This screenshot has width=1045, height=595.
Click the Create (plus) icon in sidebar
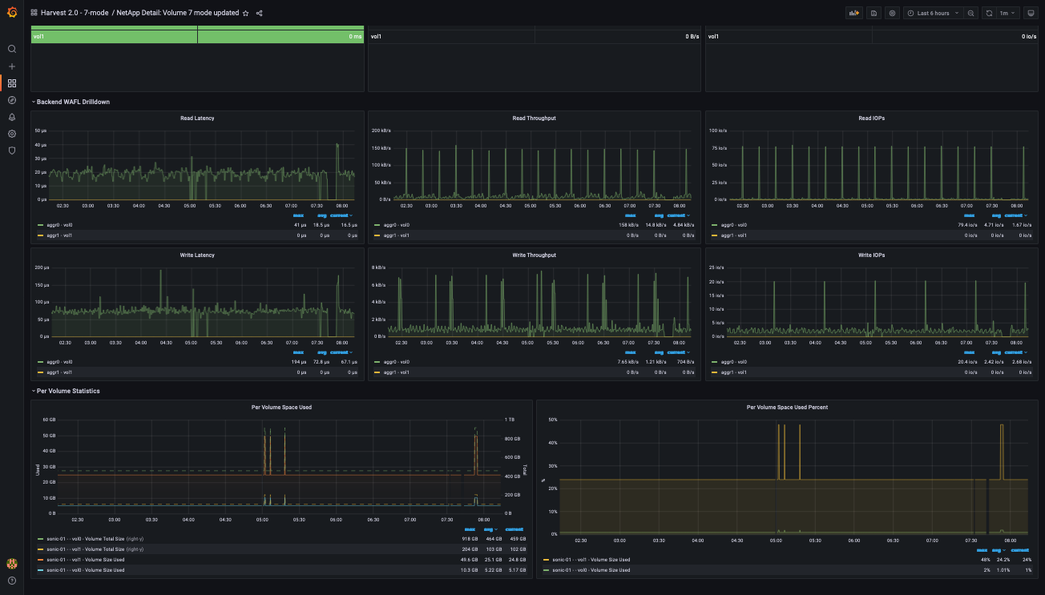pos(11,66)
